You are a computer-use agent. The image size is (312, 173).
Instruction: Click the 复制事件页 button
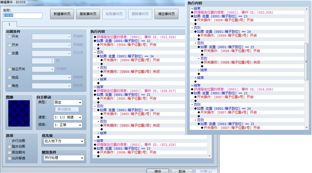click(88, 14)
